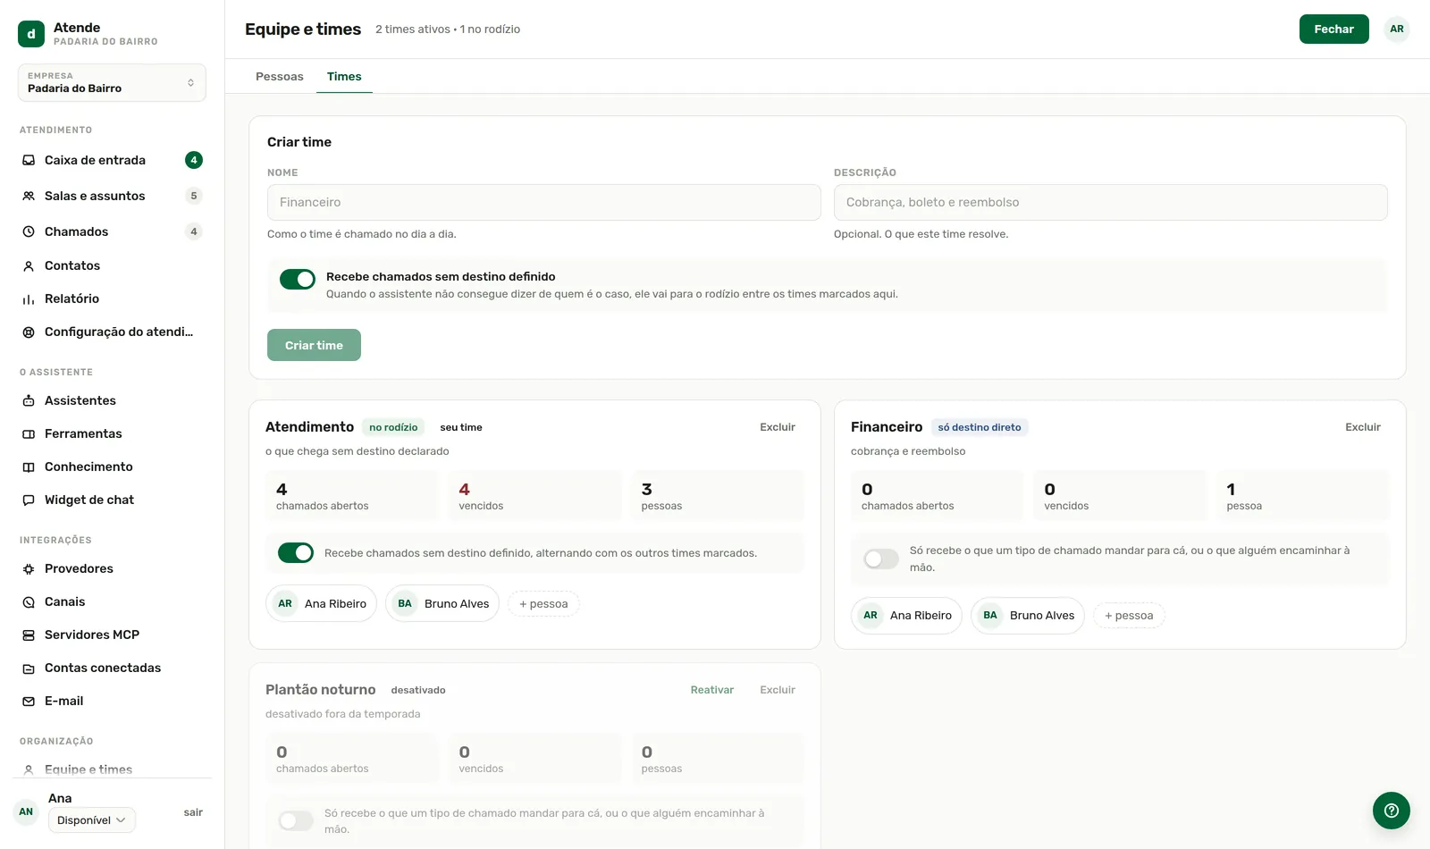
Task: Click Bruno Alves chip in Financeiro
Action: [1028, 616]
